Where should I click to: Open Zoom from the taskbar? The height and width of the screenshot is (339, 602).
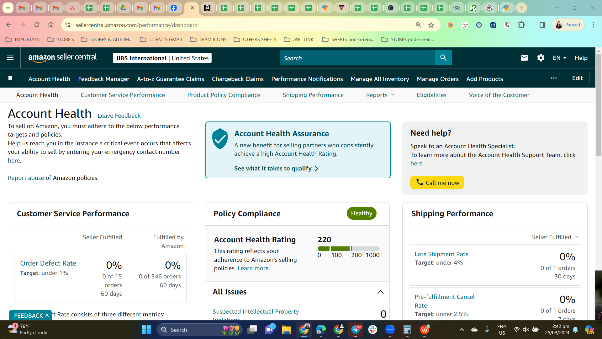(x=390, y=330)
